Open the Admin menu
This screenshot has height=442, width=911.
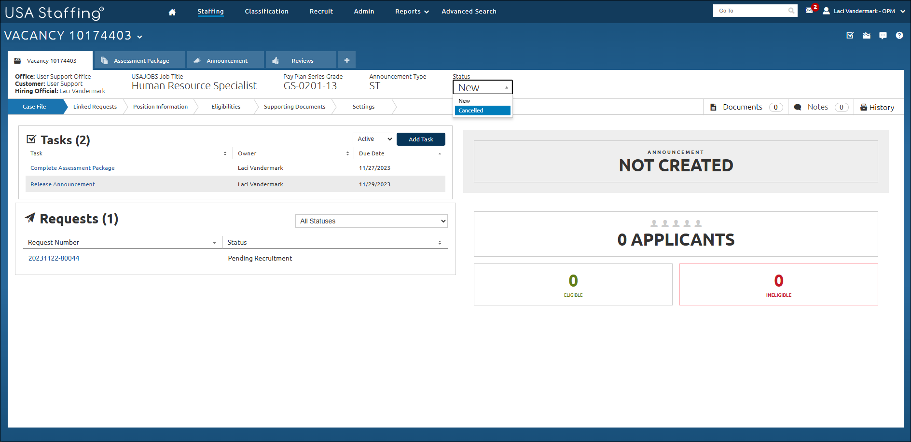click(x=364, y=12)
